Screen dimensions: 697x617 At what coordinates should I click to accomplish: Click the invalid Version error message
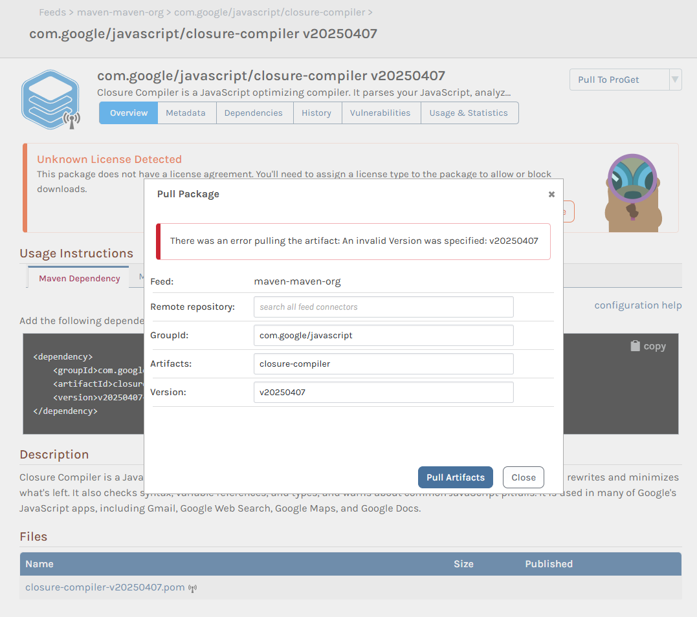click(x=354, y=241)
